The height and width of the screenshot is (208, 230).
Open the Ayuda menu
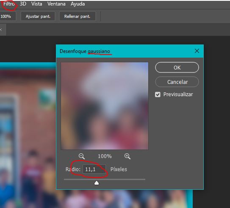coord(78,4)
